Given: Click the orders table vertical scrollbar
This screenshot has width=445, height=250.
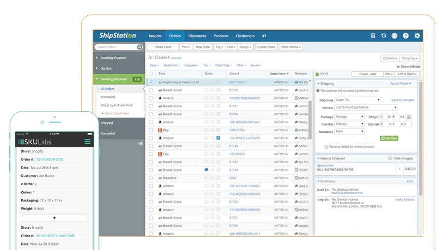Looking at the screenshot, I should pyautogui.click(x=310, y=120).
